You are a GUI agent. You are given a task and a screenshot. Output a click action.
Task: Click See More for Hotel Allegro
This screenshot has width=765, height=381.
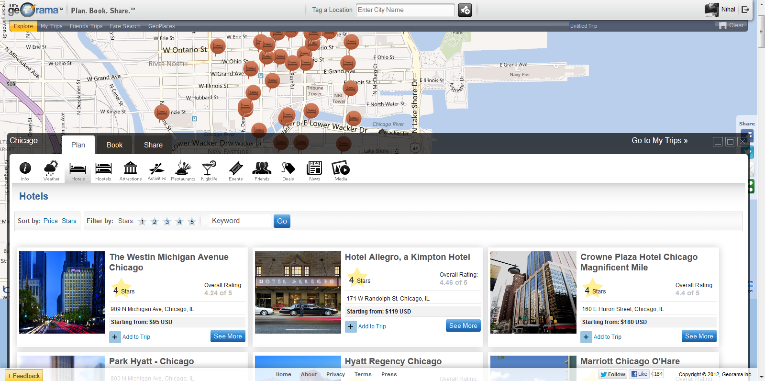(463, 326)
